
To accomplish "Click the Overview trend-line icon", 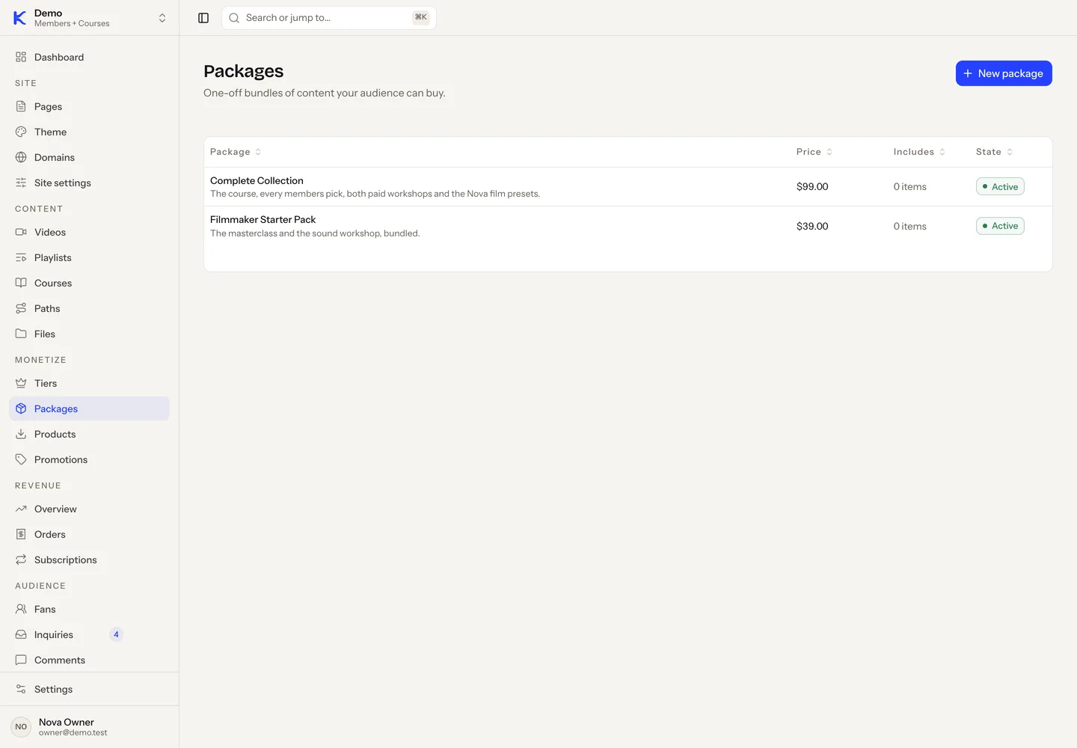I will pyautogui.click(x=21, y=509).
